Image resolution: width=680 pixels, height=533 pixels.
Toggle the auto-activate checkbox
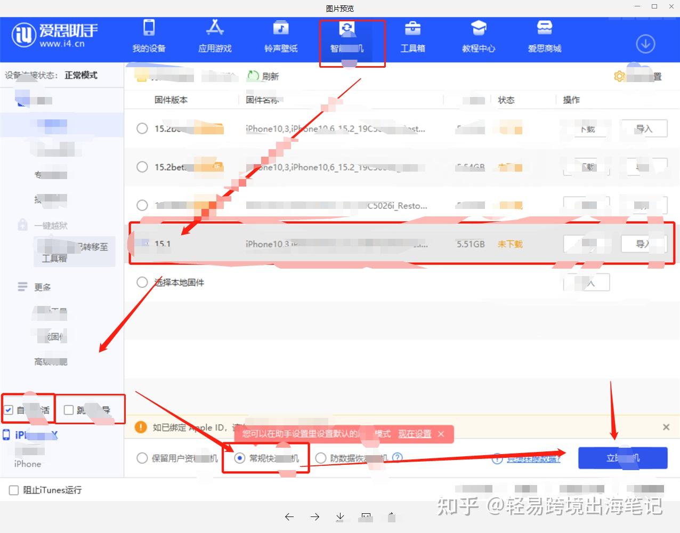click(x=9, y=410)
